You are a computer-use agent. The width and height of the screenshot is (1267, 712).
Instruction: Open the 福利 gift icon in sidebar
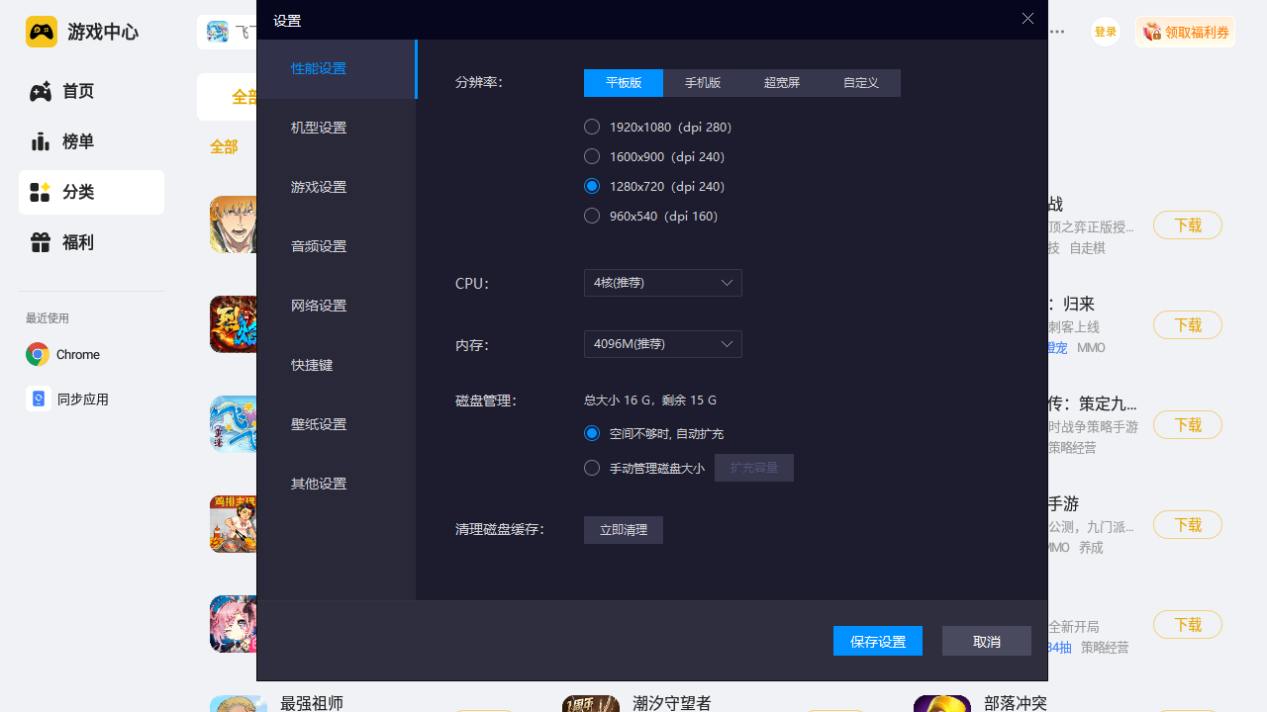point(40,242)
